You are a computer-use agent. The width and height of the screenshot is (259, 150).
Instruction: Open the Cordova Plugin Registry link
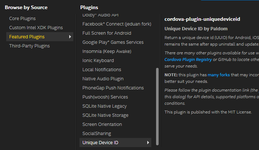(x=188, y=59)
